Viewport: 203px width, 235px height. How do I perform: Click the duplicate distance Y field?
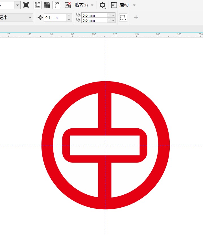point(94,20)
